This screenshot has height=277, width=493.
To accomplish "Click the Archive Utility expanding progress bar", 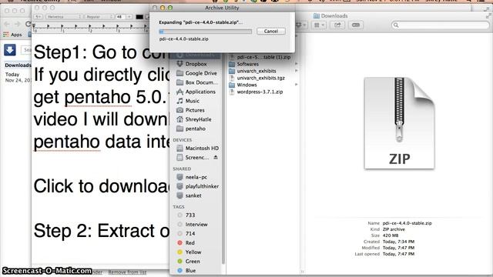I will pos(206,32).
